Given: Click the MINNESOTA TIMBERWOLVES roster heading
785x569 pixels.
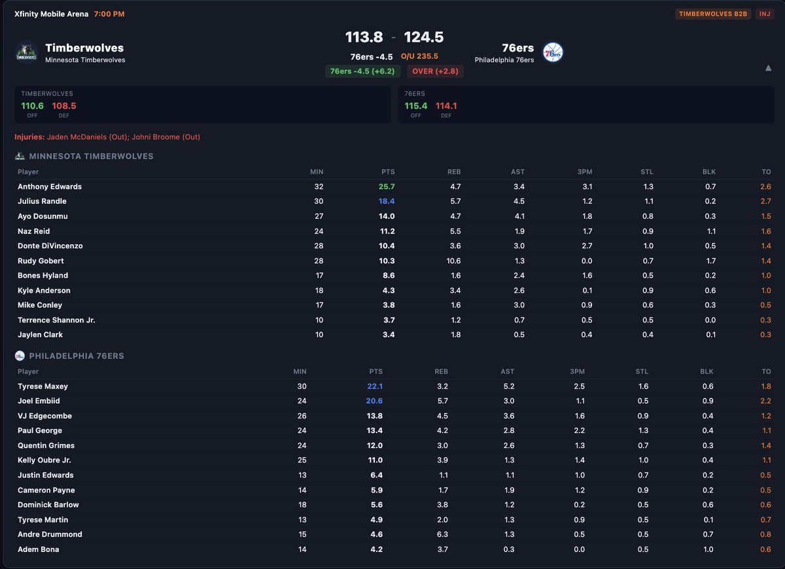Looking at the screenshot, I should pos(92,157).
